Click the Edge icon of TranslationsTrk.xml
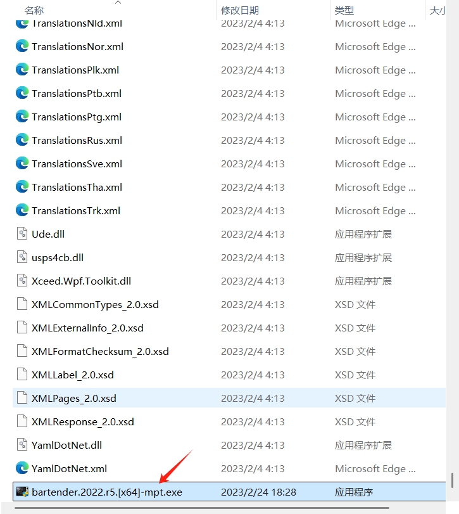459x514 pixels. point(22,210)
